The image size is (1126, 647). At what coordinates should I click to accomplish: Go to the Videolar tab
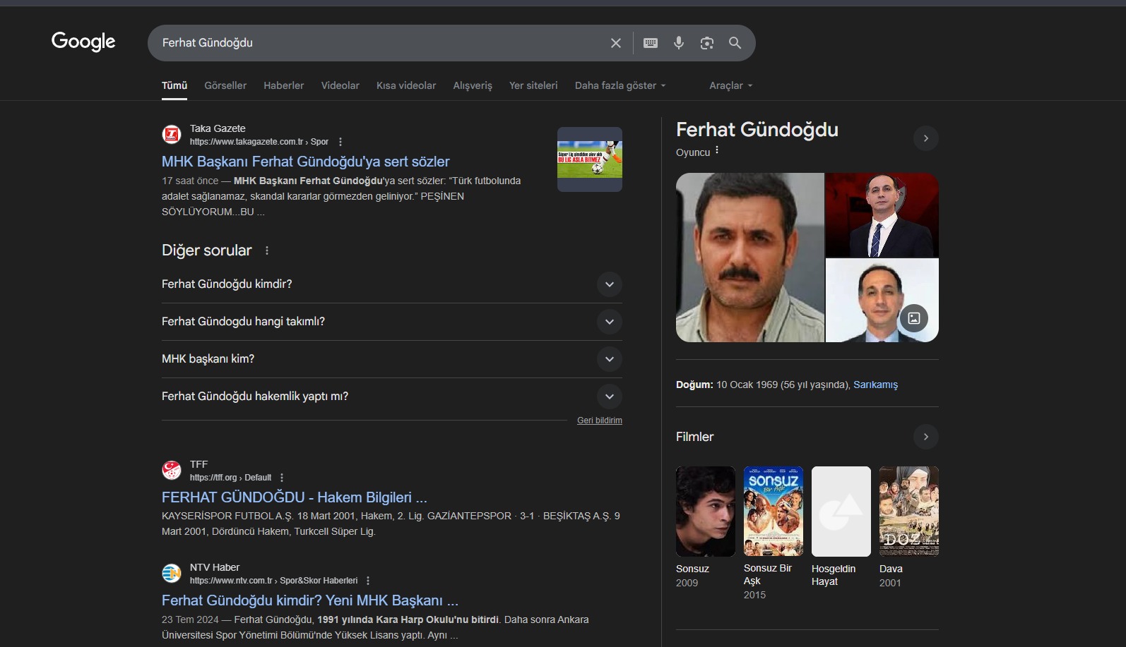coord(340,85)
